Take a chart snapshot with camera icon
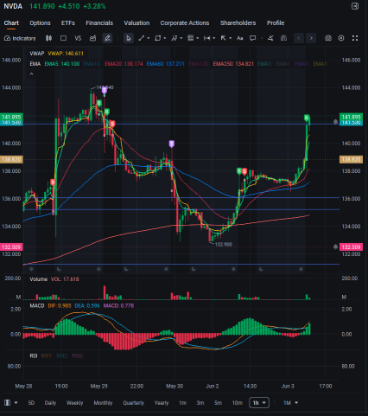Viewport: 368px width, 416px height. [328, 38]
